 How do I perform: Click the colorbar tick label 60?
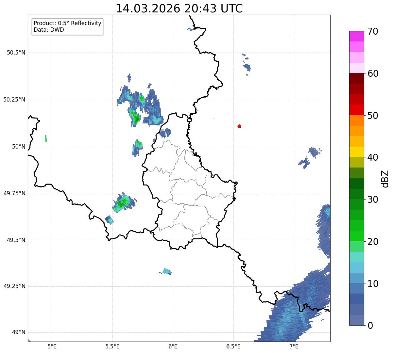(373, 74)
